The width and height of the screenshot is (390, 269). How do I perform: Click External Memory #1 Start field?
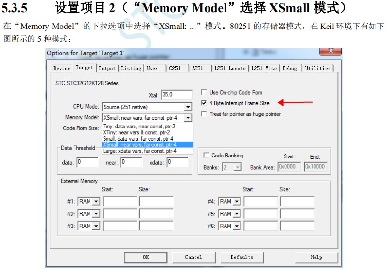coord(120,201)
